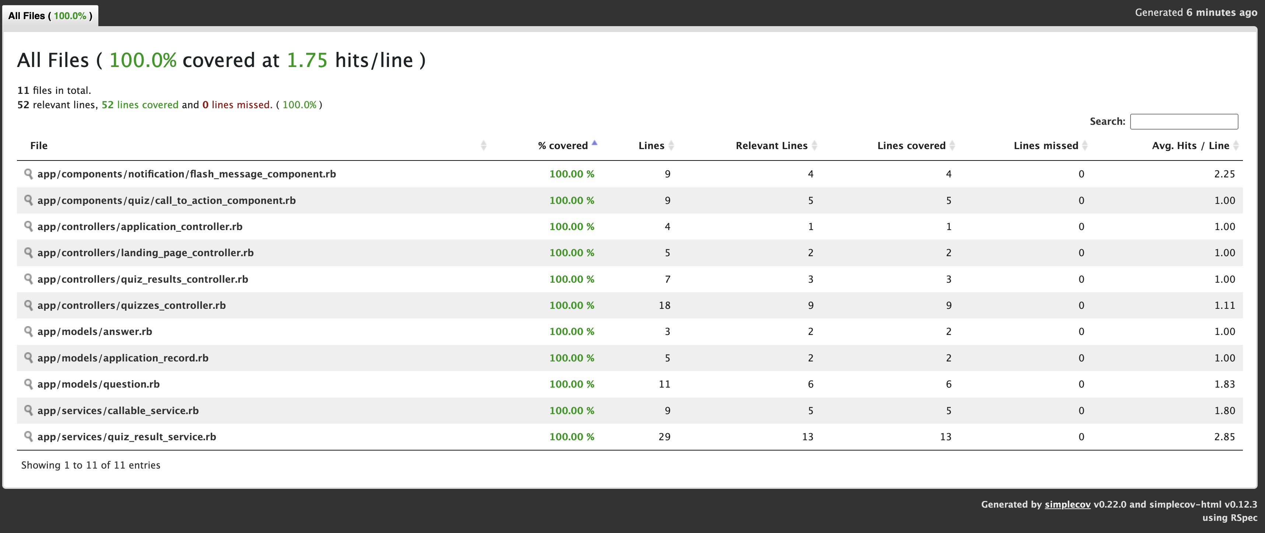1265x533 pixels.
Task: Click magnifier icon beside question.rb
Action: point(28,384)
